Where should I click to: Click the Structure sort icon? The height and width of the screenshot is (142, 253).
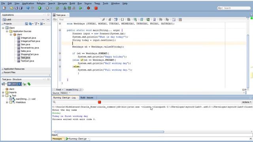coord(3,84)
